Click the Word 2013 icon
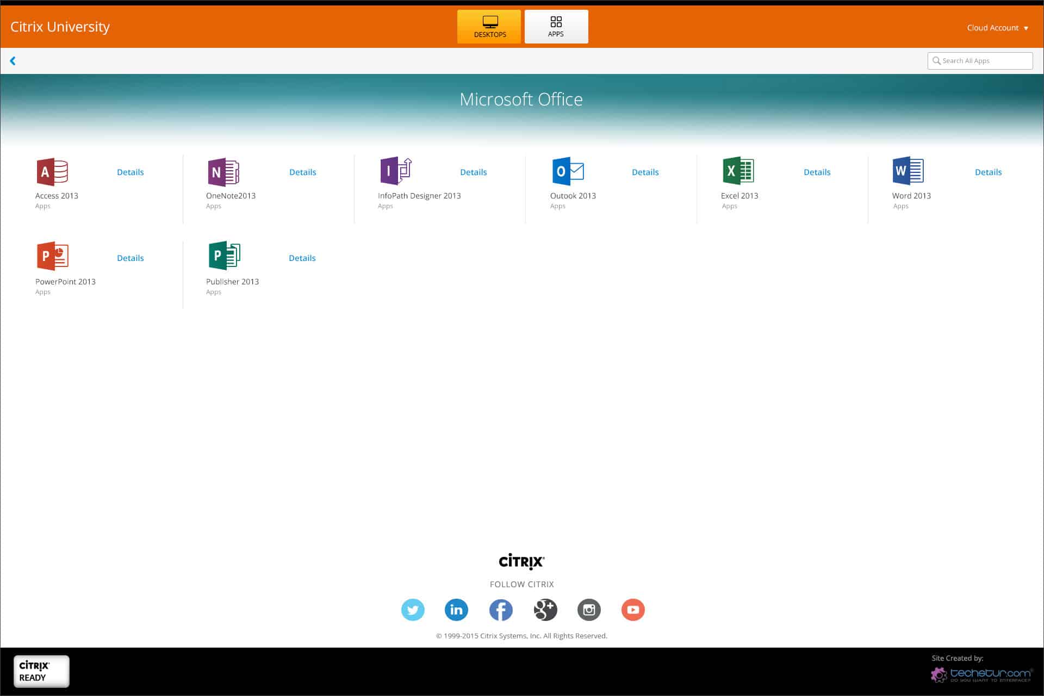Viewport: 1044px width, 696px height. (908, 171)
